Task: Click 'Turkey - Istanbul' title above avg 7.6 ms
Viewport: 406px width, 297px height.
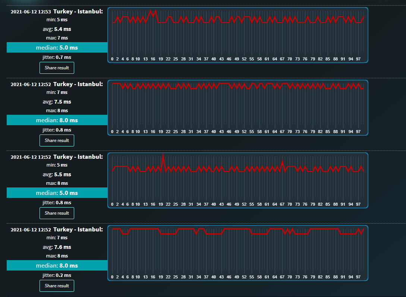Action: (x=78, y=230)
